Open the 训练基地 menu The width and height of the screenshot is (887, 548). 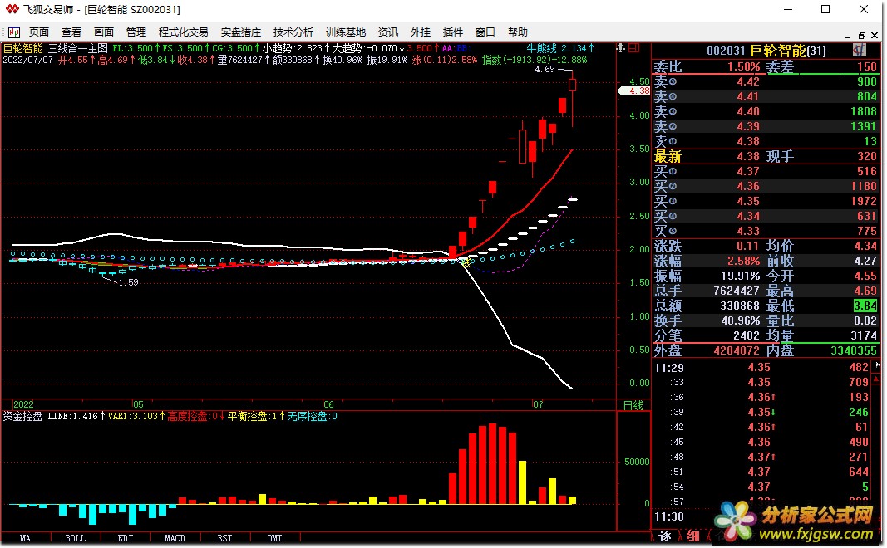pyautogui.click(x=346, y=32)
